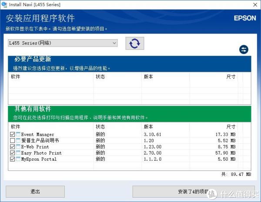Click the total 89.47 MB text

[236, 174]
